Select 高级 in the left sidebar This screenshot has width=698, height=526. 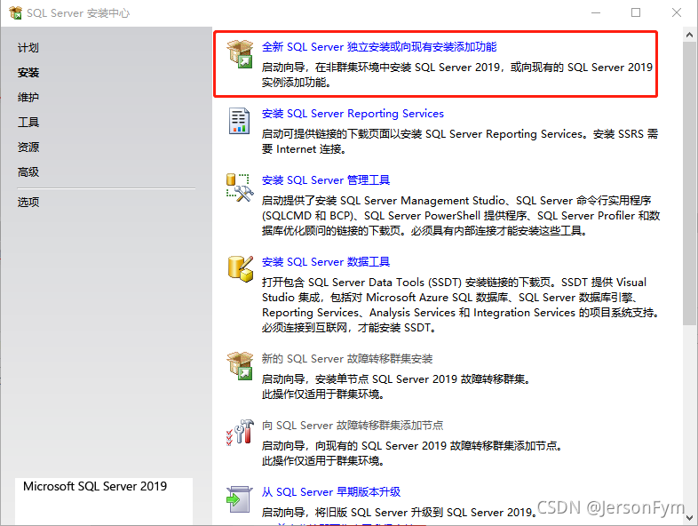28,171
